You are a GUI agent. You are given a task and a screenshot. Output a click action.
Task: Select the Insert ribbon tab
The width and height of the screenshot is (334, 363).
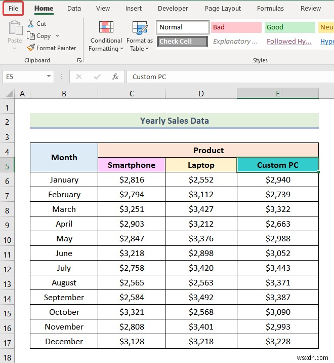(x=134, y=9)
